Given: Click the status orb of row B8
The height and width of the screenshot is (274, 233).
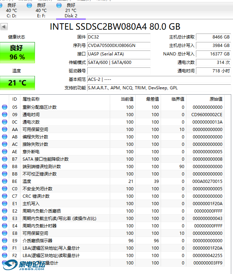Looking at the screenshot, I should (x=5, y=166).
